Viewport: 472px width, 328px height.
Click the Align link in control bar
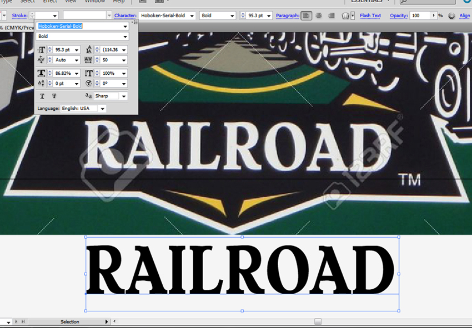click(x=464, y=16)
